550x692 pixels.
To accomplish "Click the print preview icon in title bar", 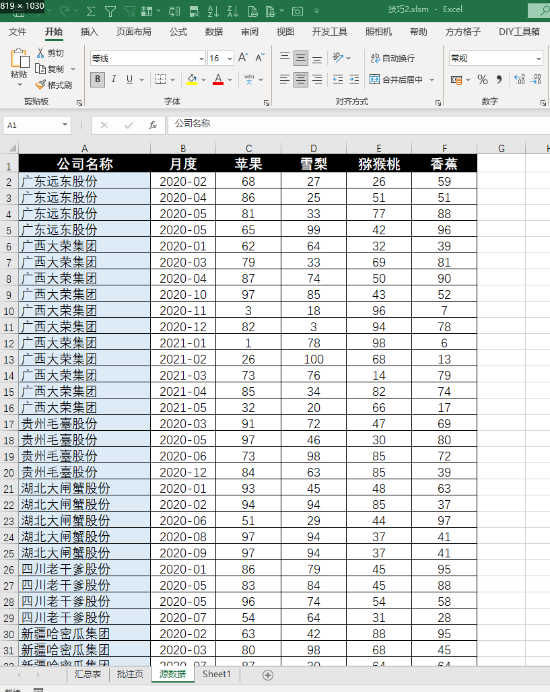I will click(x=252, y=11).
